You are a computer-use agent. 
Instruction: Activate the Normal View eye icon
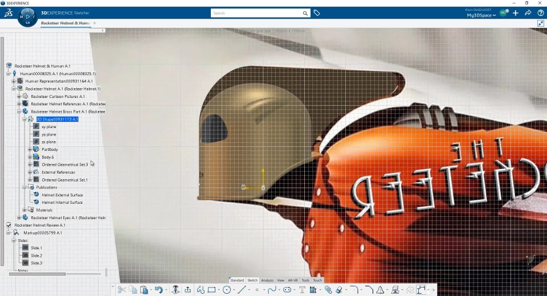click(175, 290)
